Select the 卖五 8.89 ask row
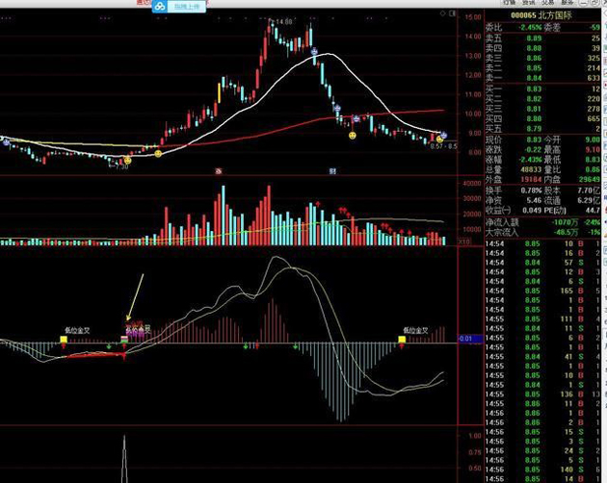The image size is (607, 483). point(542,38)
